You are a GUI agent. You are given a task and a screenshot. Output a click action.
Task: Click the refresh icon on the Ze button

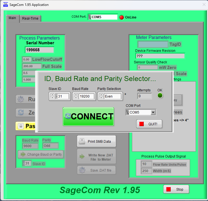click(x=21, y=112)
